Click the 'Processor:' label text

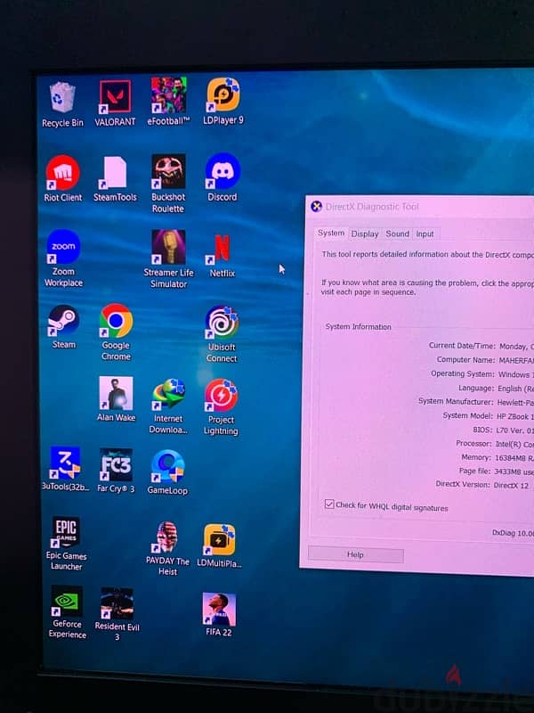tap(473, 443)
